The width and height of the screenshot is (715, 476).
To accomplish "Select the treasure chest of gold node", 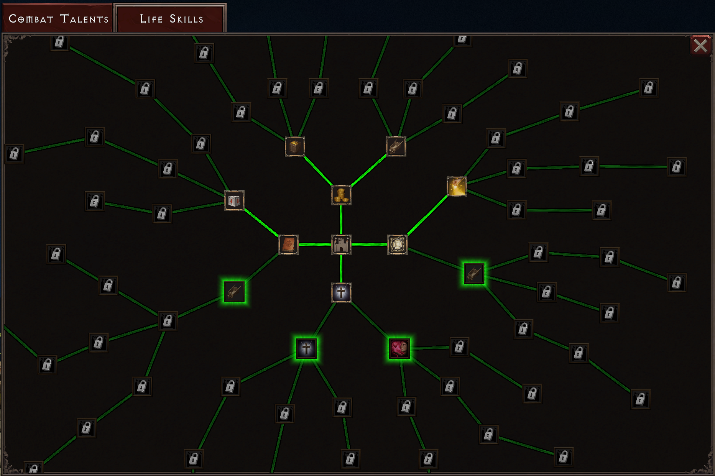I will click(x=295, y=146).
